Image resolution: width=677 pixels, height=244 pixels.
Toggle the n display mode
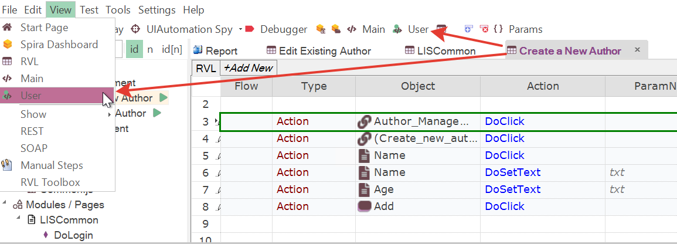(x=150, y=49)
